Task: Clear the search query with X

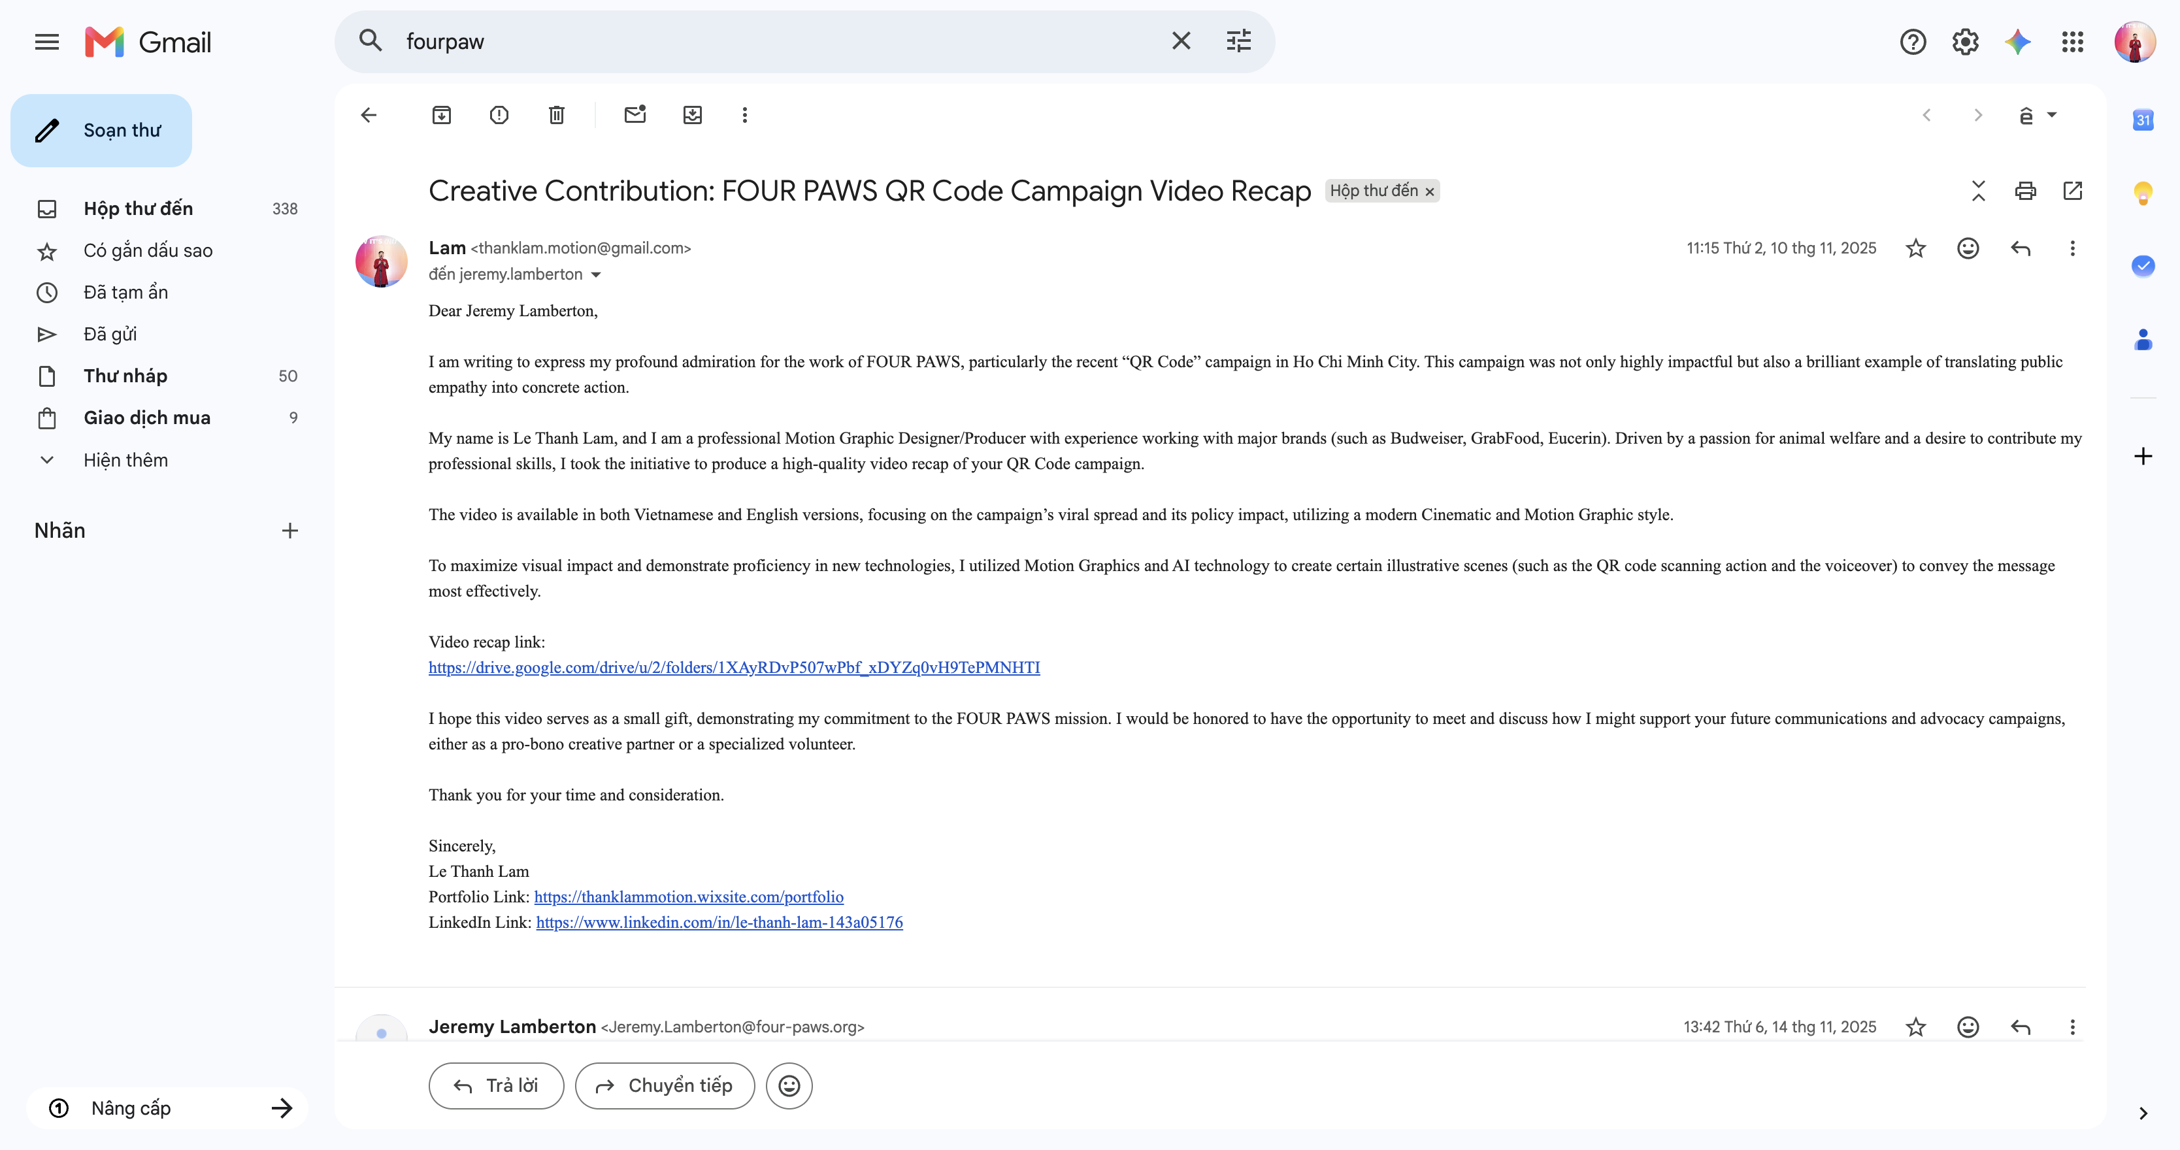Action: pos(1181,41)
